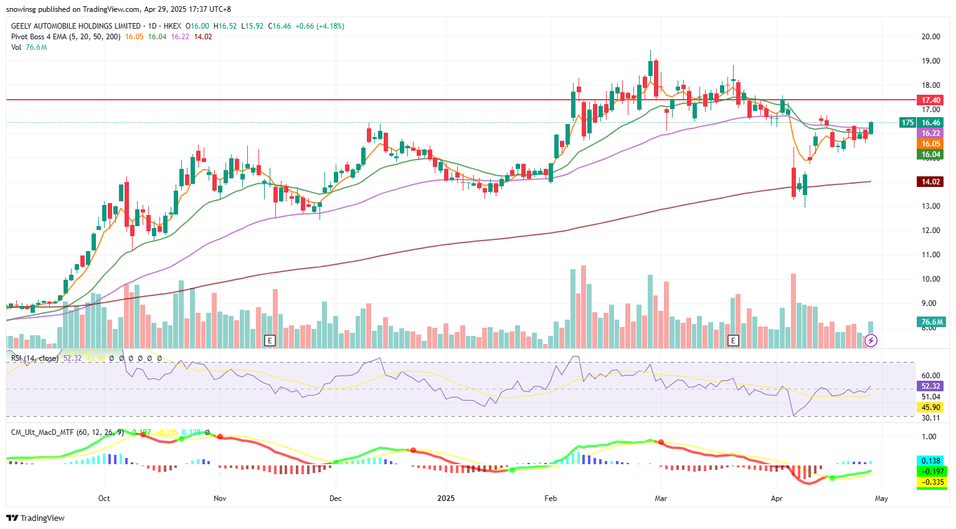Click the earnings E marker in late March
Image resolution: width=956 pixels, height=529 pixels.
pos(734,340)
